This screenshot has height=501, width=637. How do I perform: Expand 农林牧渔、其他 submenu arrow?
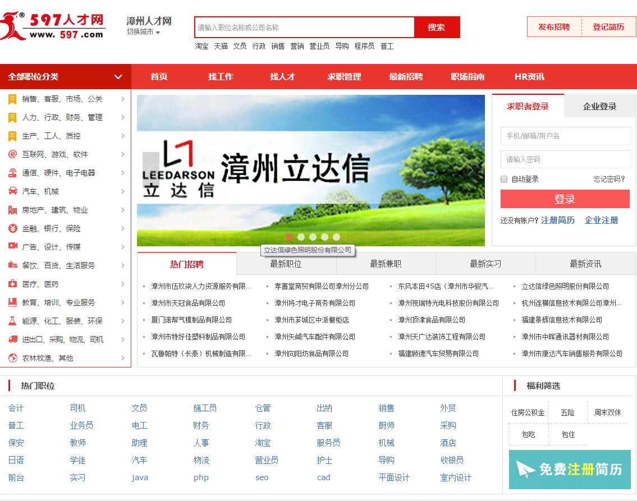(x=123, y=358)
